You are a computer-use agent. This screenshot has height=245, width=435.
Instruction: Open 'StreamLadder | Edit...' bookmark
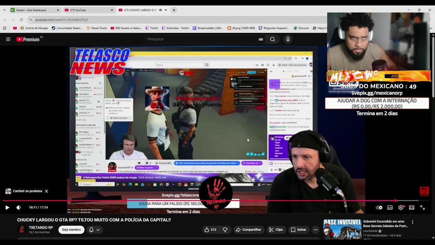pos(208,28)
